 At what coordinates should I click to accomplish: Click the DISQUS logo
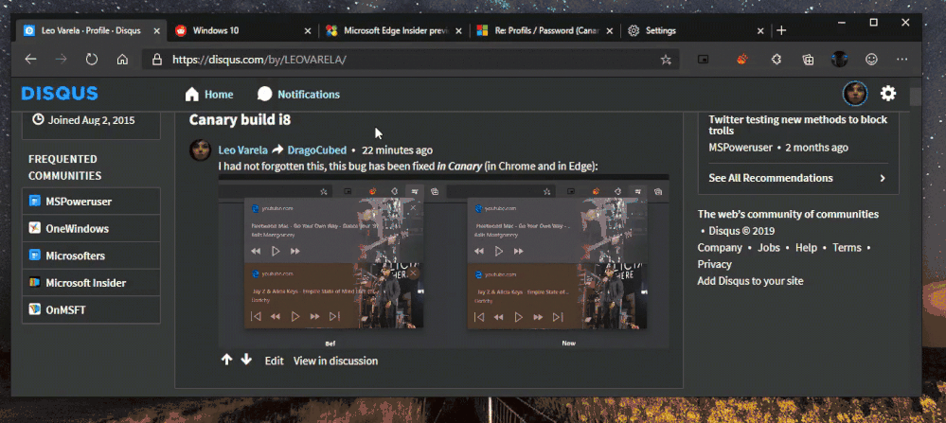coord(60,94)
